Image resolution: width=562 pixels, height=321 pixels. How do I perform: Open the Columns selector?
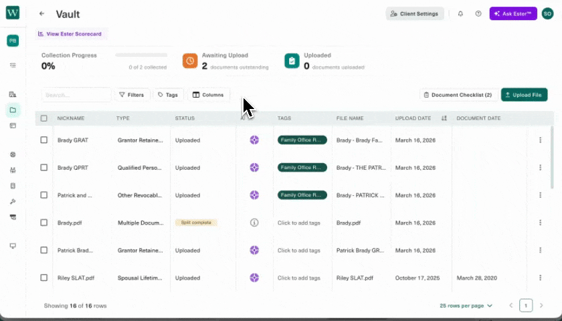208,95
